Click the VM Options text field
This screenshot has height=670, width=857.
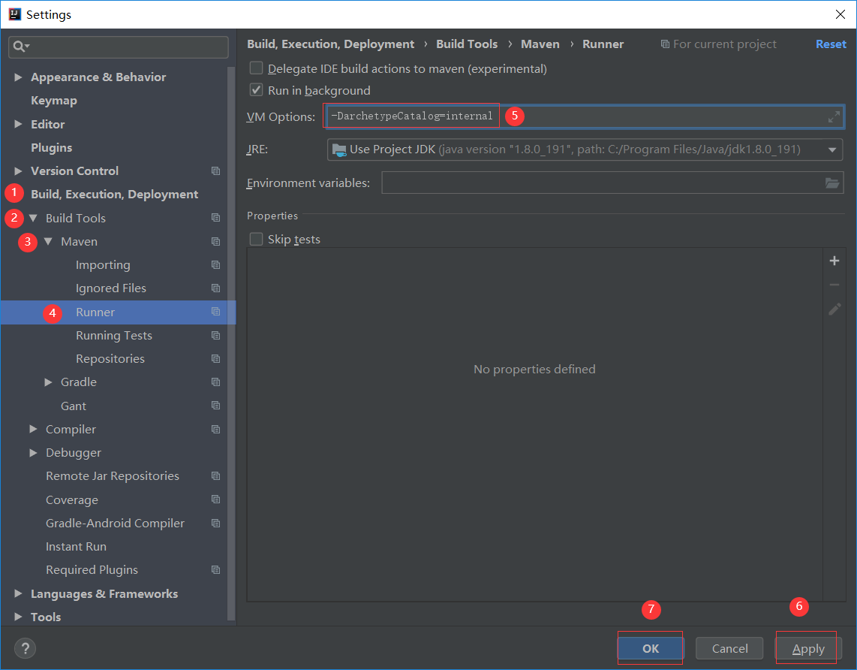[585, 116]
